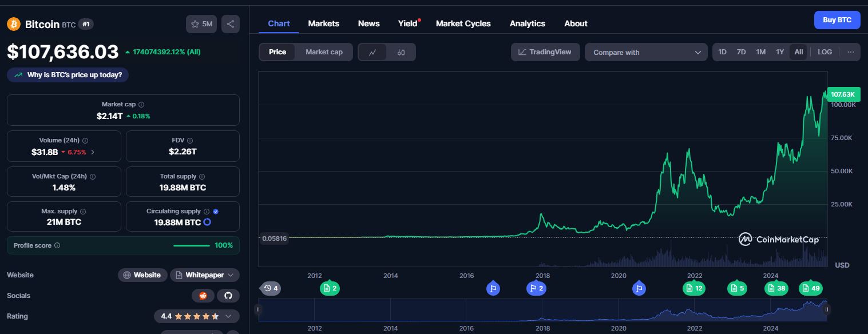Expand the 4.4 rating dropdown
The width and height of the screenshot is (868, 334).
(197, 316)
